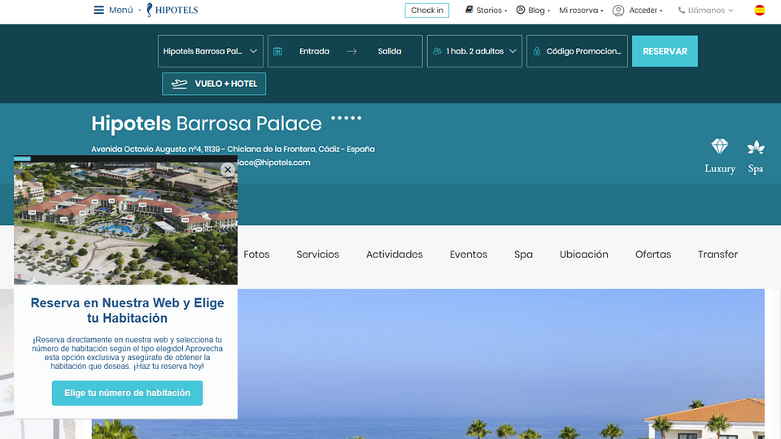
Task: Expand the Llámanos dropdown chevron
Action: (x=731, y=11)
